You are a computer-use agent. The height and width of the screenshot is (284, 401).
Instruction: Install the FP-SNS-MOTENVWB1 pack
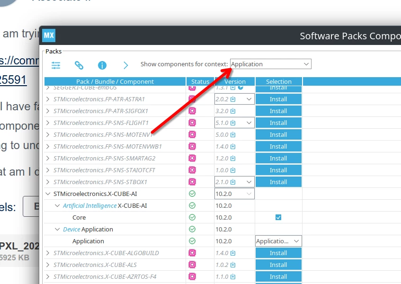(278, 146)
